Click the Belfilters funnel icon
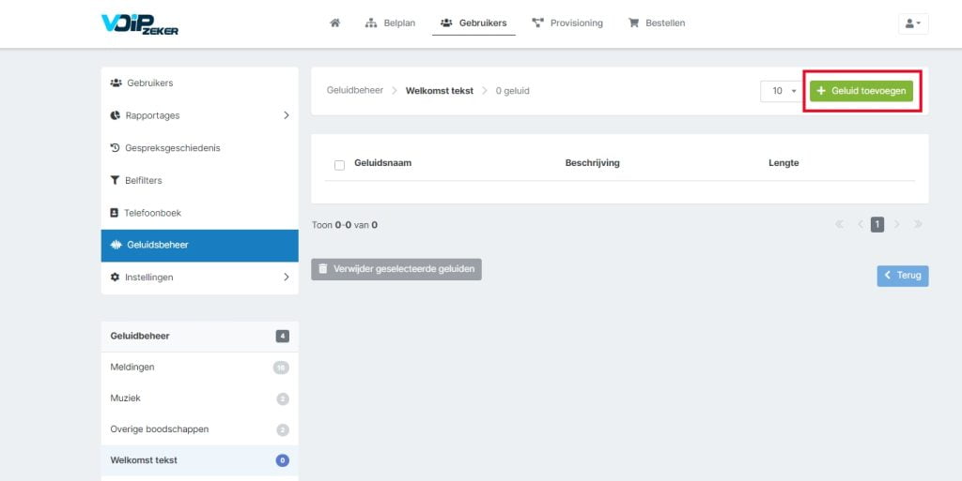Screen dimensions: 962x481 pyautogui.click(x=115, y=181)
